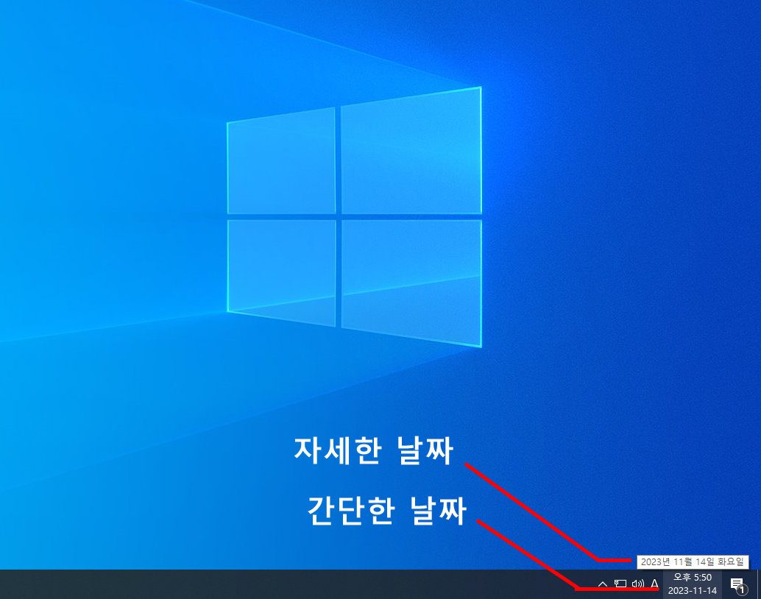This screenshot has height=599, width=761.
Task: Expand the hidden tray icons chevron
Action: [x=602, y=584]
